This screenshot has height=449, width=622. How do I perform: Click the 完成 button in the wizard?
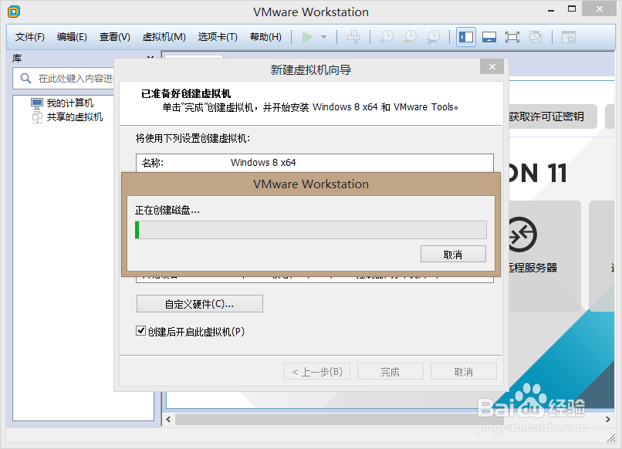[x=390, y=371]
